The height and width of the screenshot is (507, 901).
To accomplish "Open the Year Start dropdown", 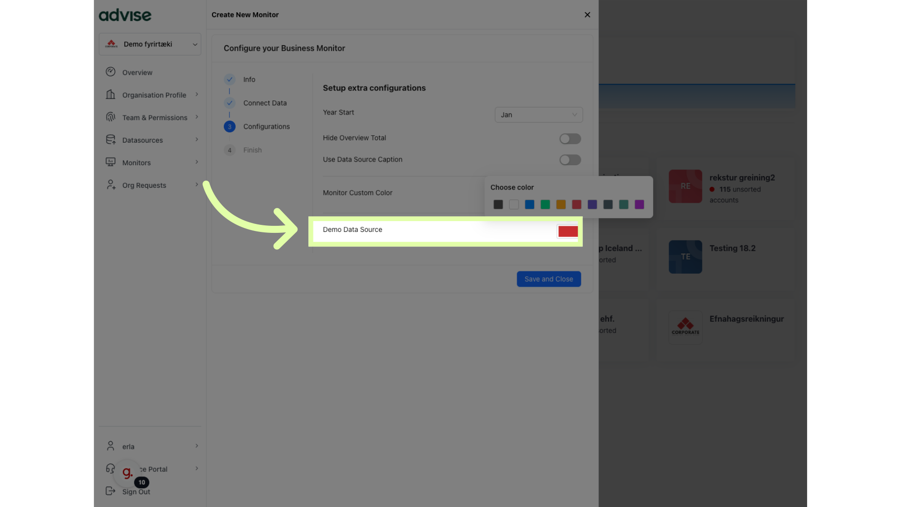I will [538, 115].
